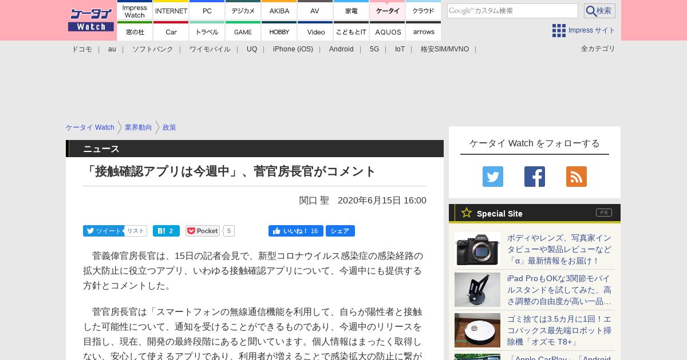
Task: Click ケータイ Watch breadcrumb link
Action: click(90, 127)
